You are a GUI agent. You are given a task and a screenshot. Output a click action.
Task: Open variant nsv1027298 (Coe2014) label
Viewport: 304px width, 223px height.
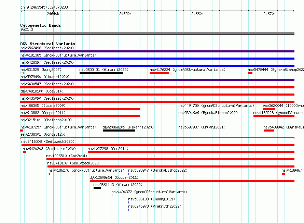click(108, 149)
